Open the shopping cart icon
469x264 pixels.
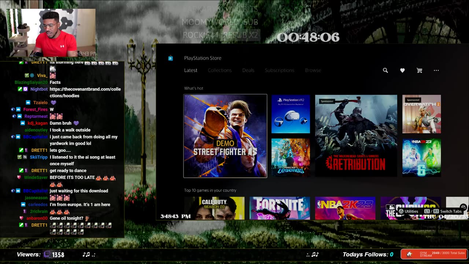click(420, 70)
